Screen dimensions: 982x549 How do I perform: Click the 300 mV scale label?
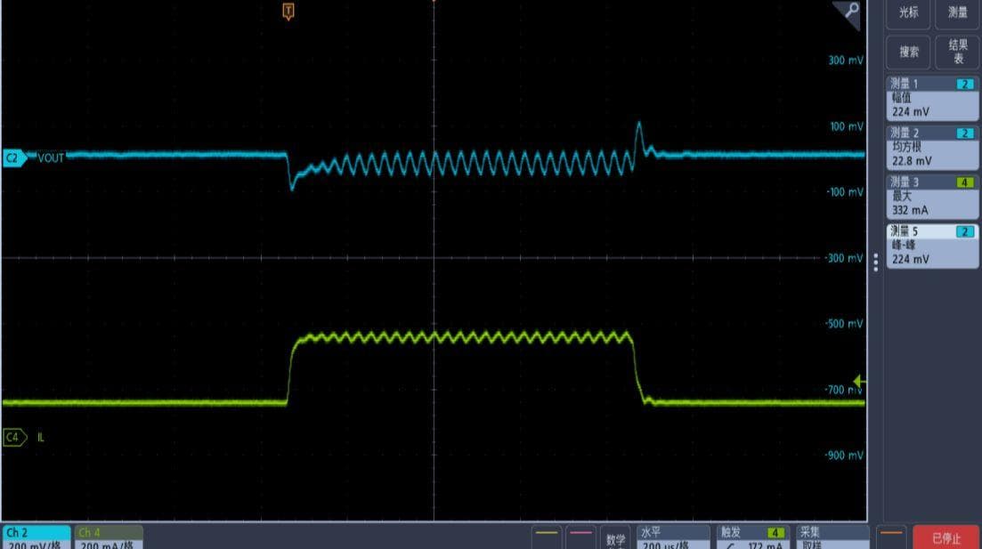tap(846, 61)
